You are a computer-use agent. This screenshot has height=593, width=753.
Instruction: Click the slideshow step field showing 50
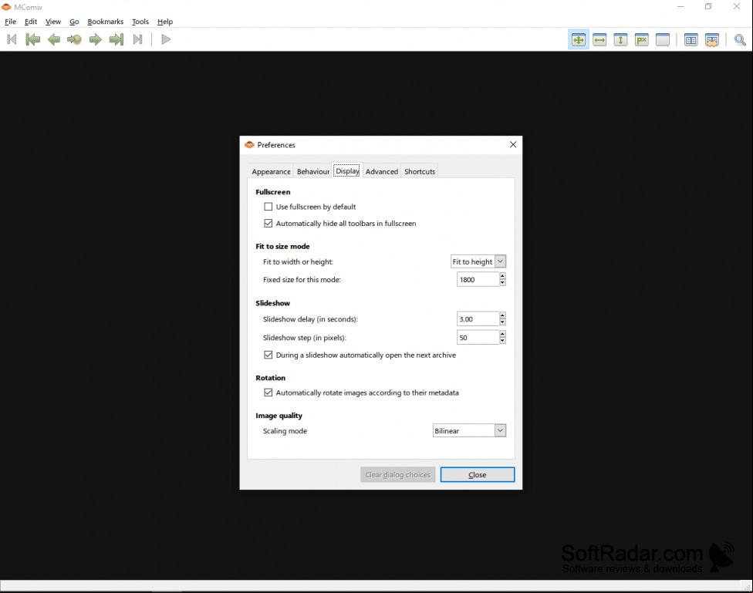[478, 338]
